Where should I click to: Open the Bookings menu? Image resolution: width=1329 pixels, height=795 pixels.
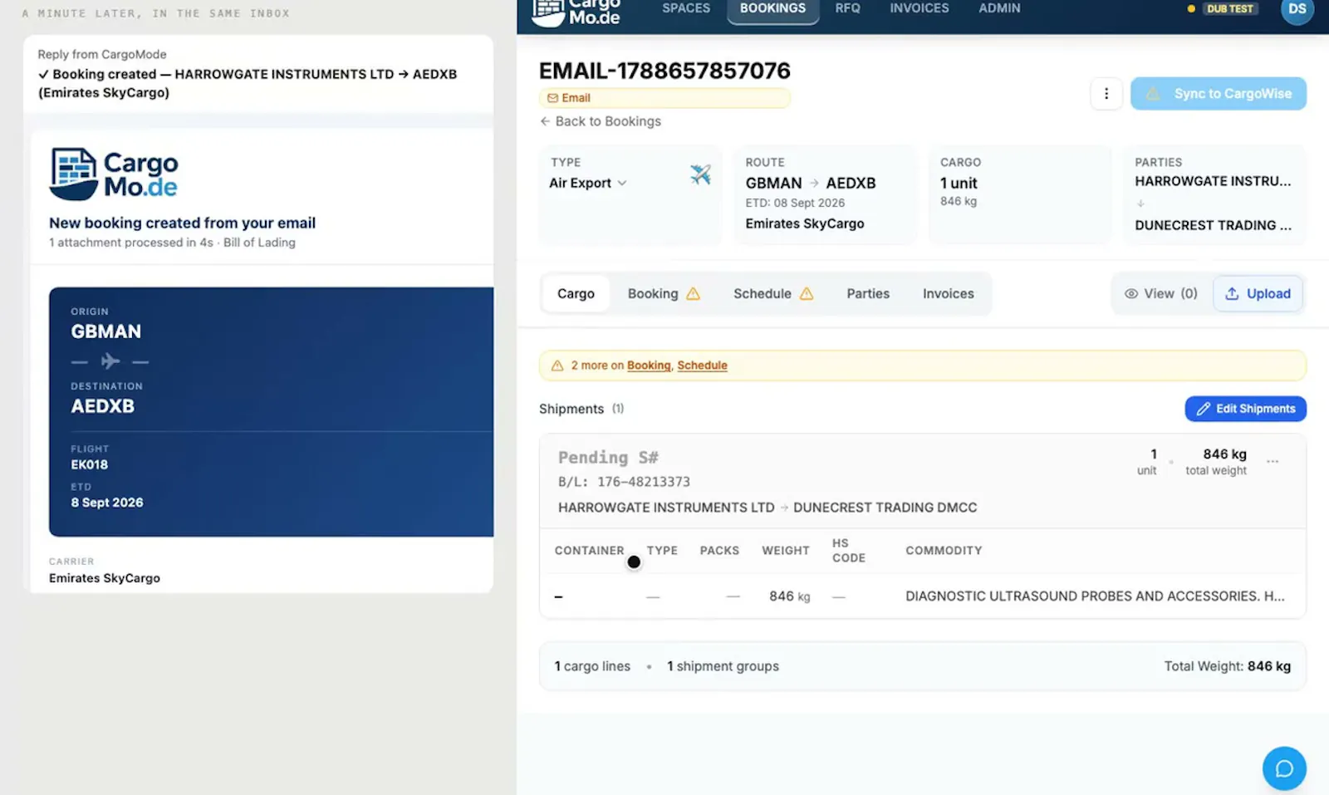772,8
